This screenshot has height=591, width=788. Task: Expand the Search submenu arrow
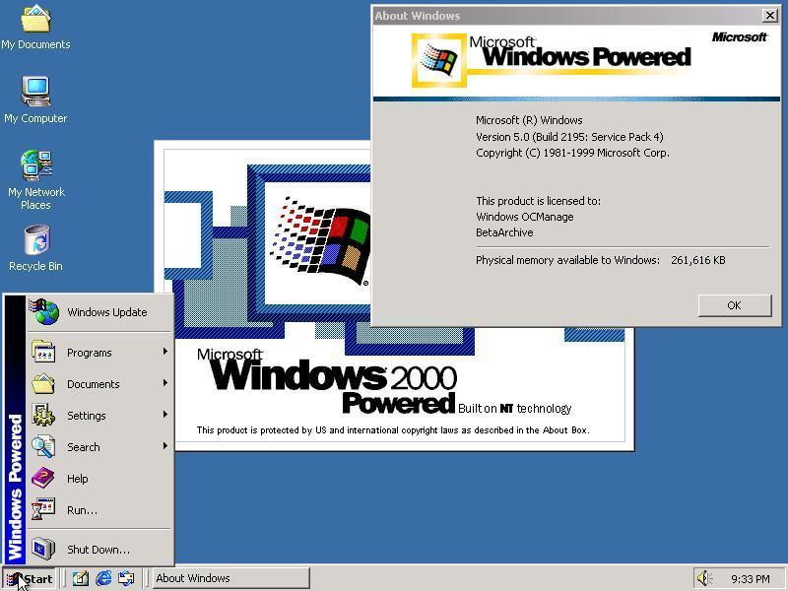tap(164, 446)
